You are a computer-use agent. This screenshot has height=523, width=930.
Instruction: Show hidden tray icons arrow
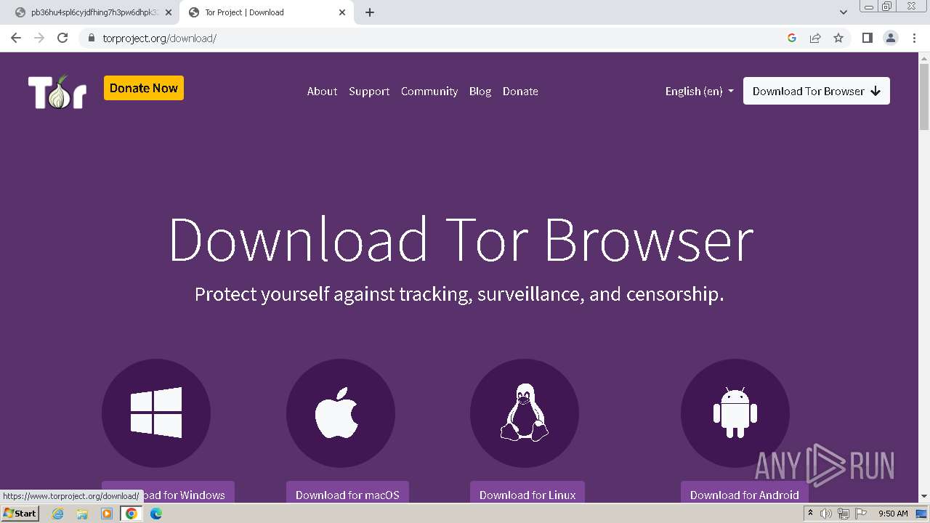click(810, 514)
